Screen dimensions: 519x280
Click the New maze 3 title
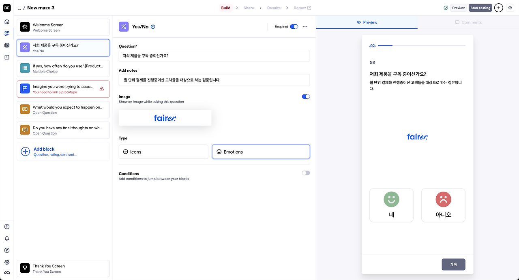click(x=41, y=8)
